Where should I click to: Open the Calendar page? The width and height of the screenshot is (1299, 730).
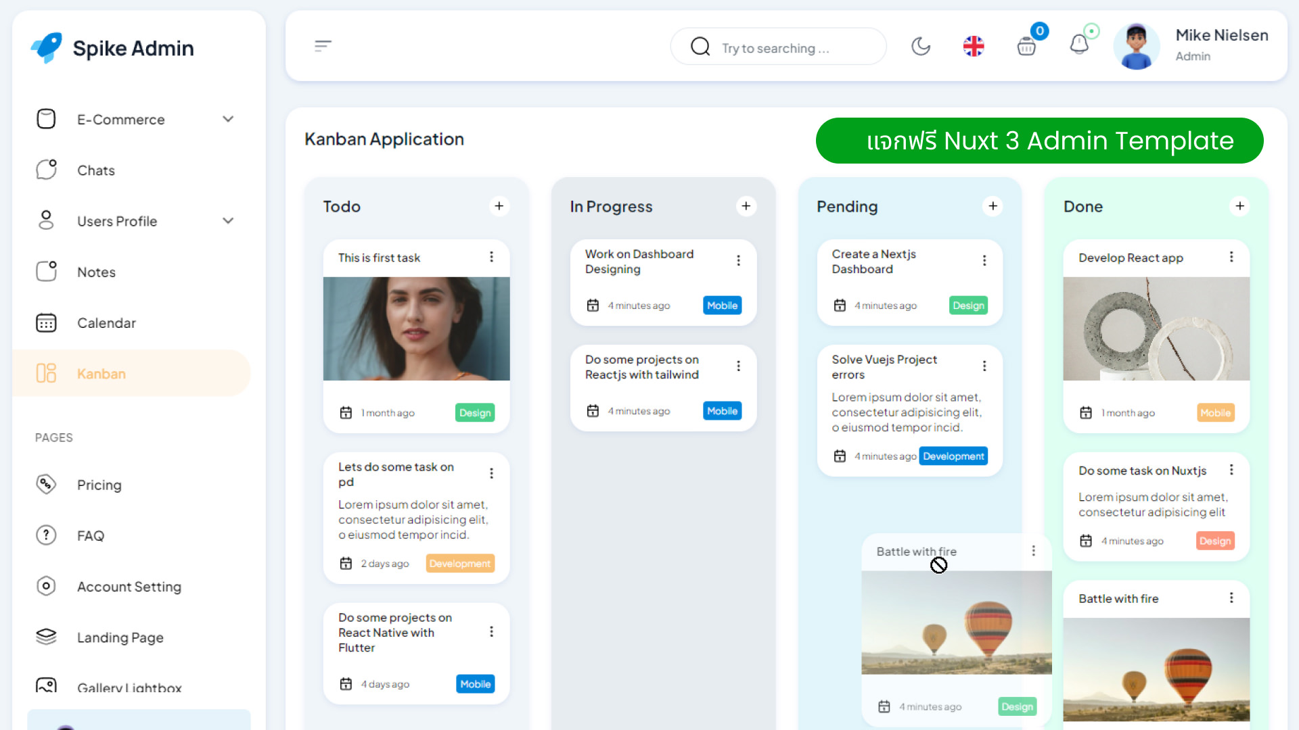[x=132, y=322]
